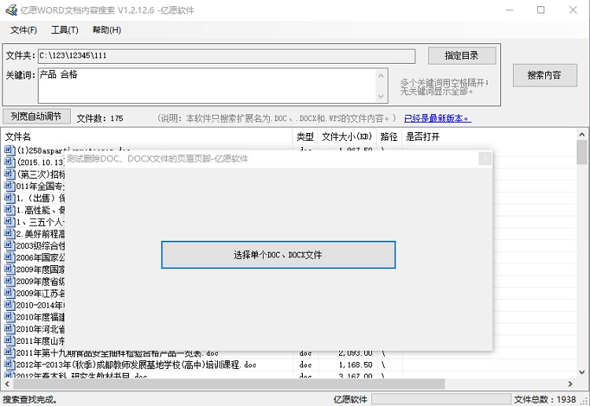This screenshot has height=406, width=590.
Task: Click the doc icon for 1.高性能 file
Action: (9, 210)
